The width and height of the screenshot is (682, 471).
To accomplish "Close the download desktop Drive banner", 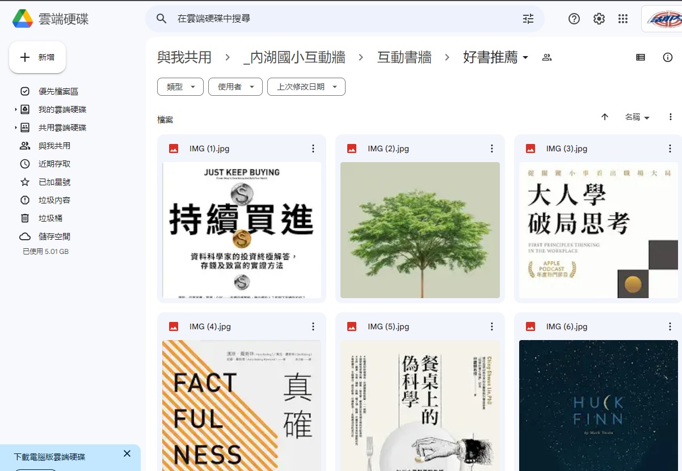I will 127,453.
